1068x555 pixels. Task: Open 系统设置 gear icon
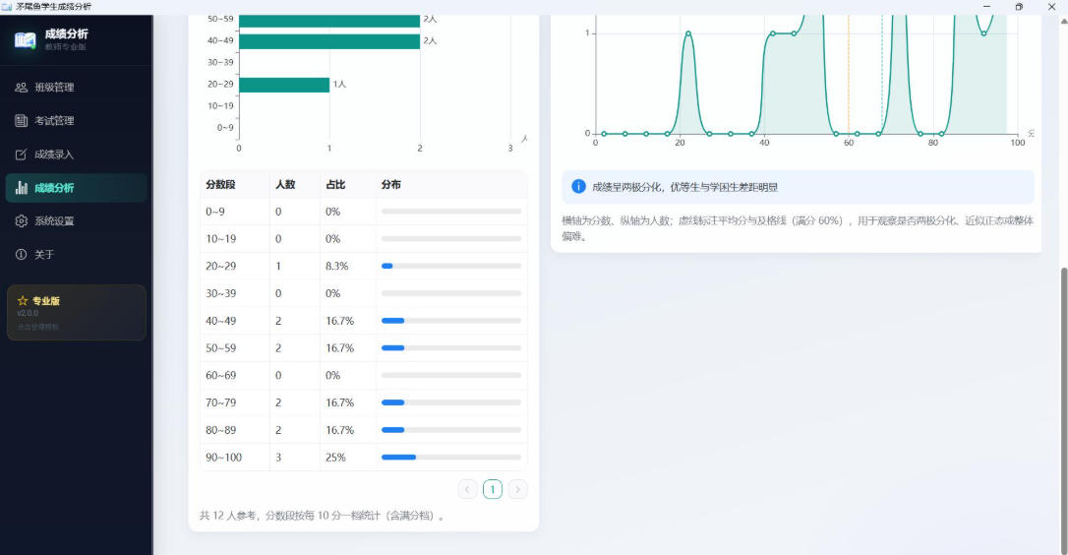click(x=21, y=220)
